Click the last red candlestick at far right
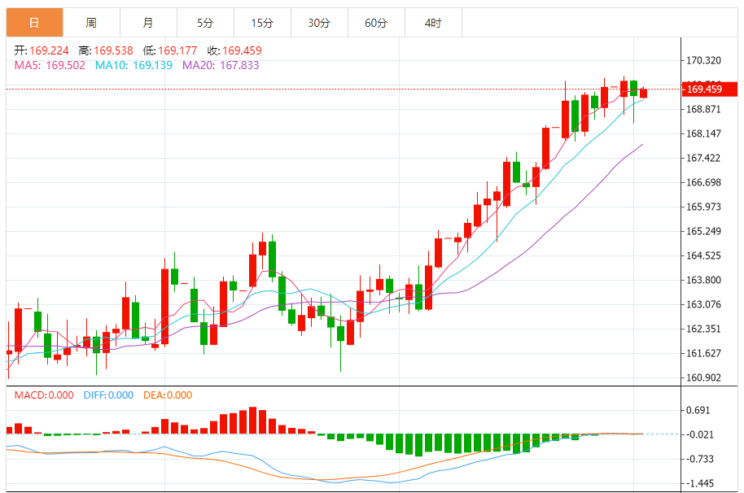Screen dimensions: 744x493 643,93
